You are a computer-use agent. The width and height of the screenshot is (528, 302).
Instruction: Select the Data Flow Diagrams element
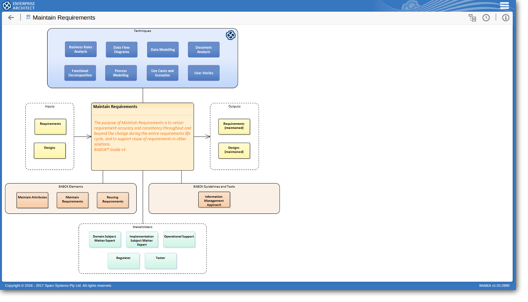tap(122, 50)
